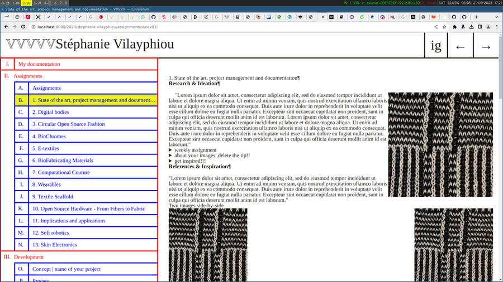Switch to the Slack tab
503x282 pixels.
[174, 17]
